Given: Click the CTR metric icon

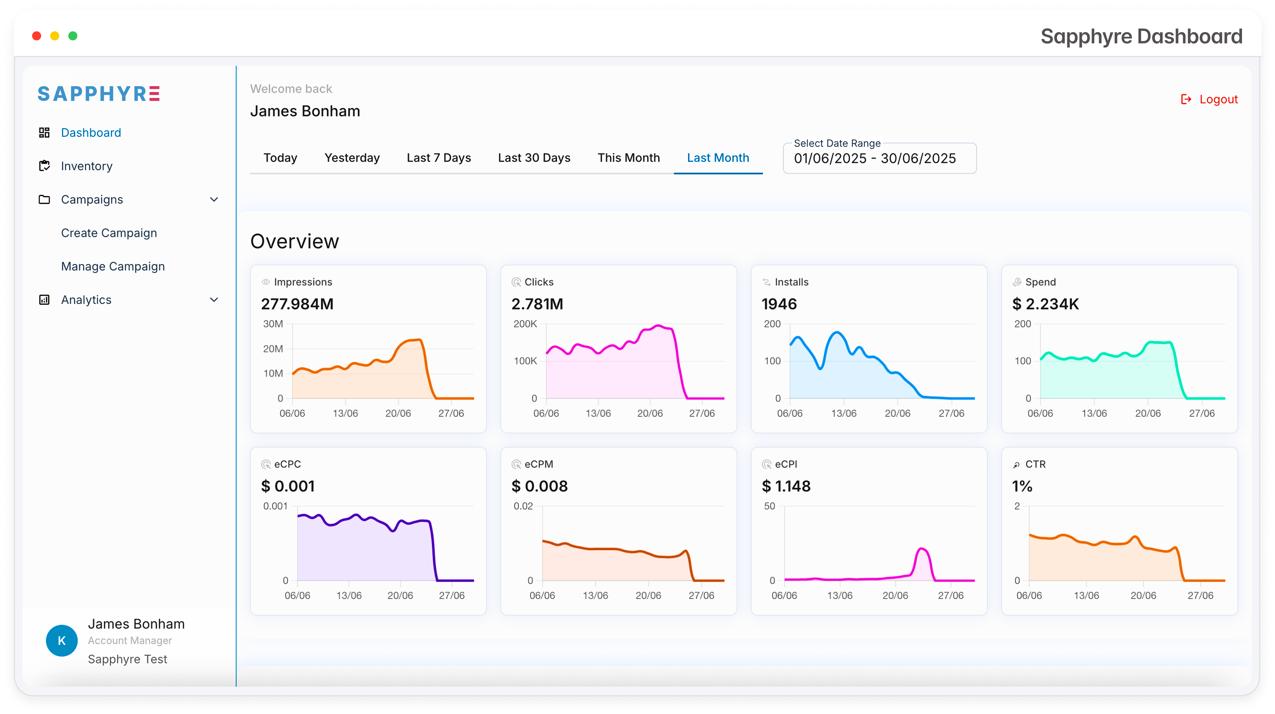Looking at the screenshot, I should [1017, 464].
